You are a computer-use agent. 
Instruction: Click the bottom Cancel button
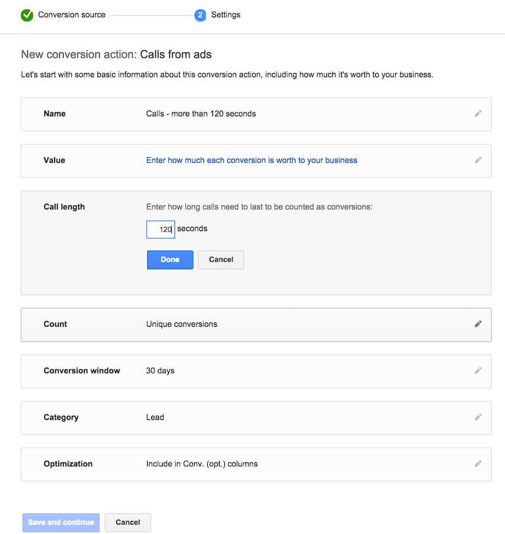pyautogui.click(x=128, y=523)
